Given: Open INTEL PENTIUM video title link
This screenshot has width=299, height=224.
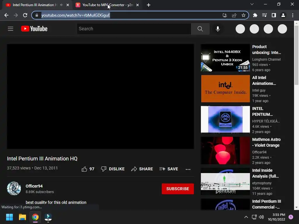Looking at the screenshot, I should 263,111.
